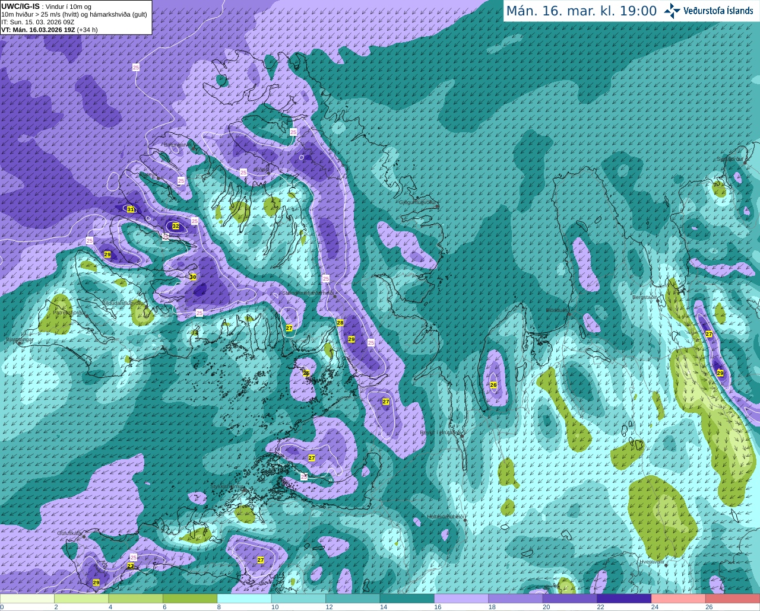The height and width of the screenshot is (611, 760).
Task: Click the Veðurstofa Íslands name text
Action: pos(718,11)
